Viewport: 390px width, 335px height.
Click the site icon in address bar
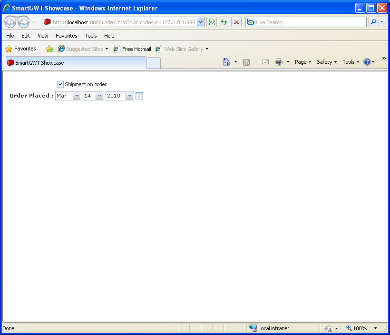(x=47, y=22)
